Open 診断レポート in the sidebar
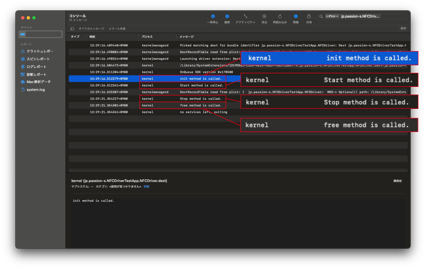 pos(36,74)
